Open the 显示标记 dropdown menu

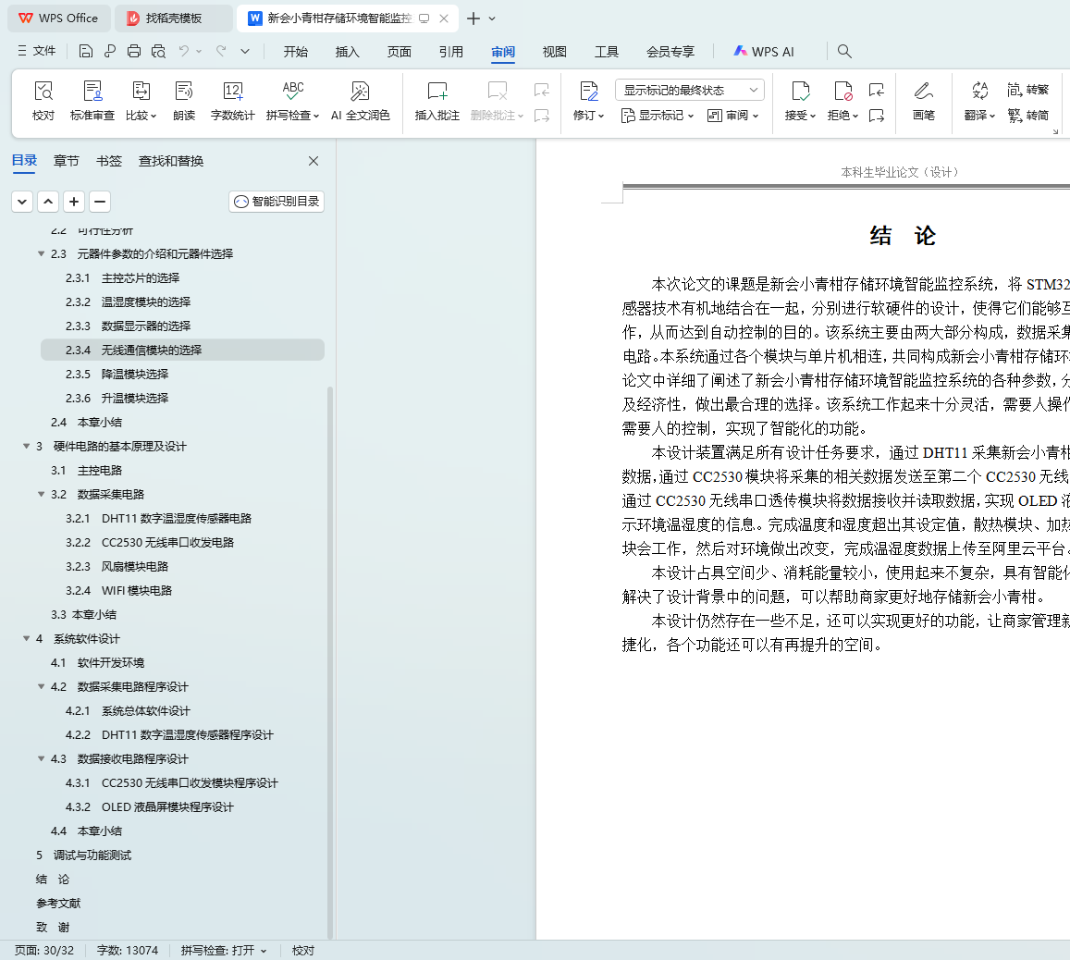tap(658, 116)
